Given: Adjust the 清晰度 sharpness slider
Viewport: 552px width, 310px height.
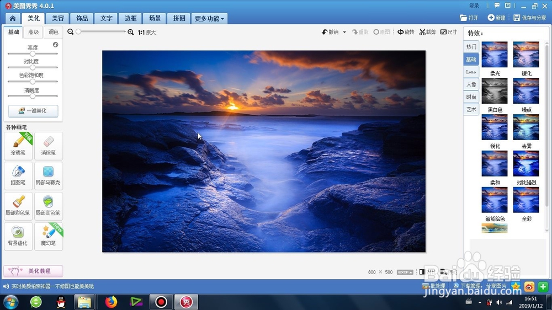Looking at the screenshot, I should click(33, 96).
